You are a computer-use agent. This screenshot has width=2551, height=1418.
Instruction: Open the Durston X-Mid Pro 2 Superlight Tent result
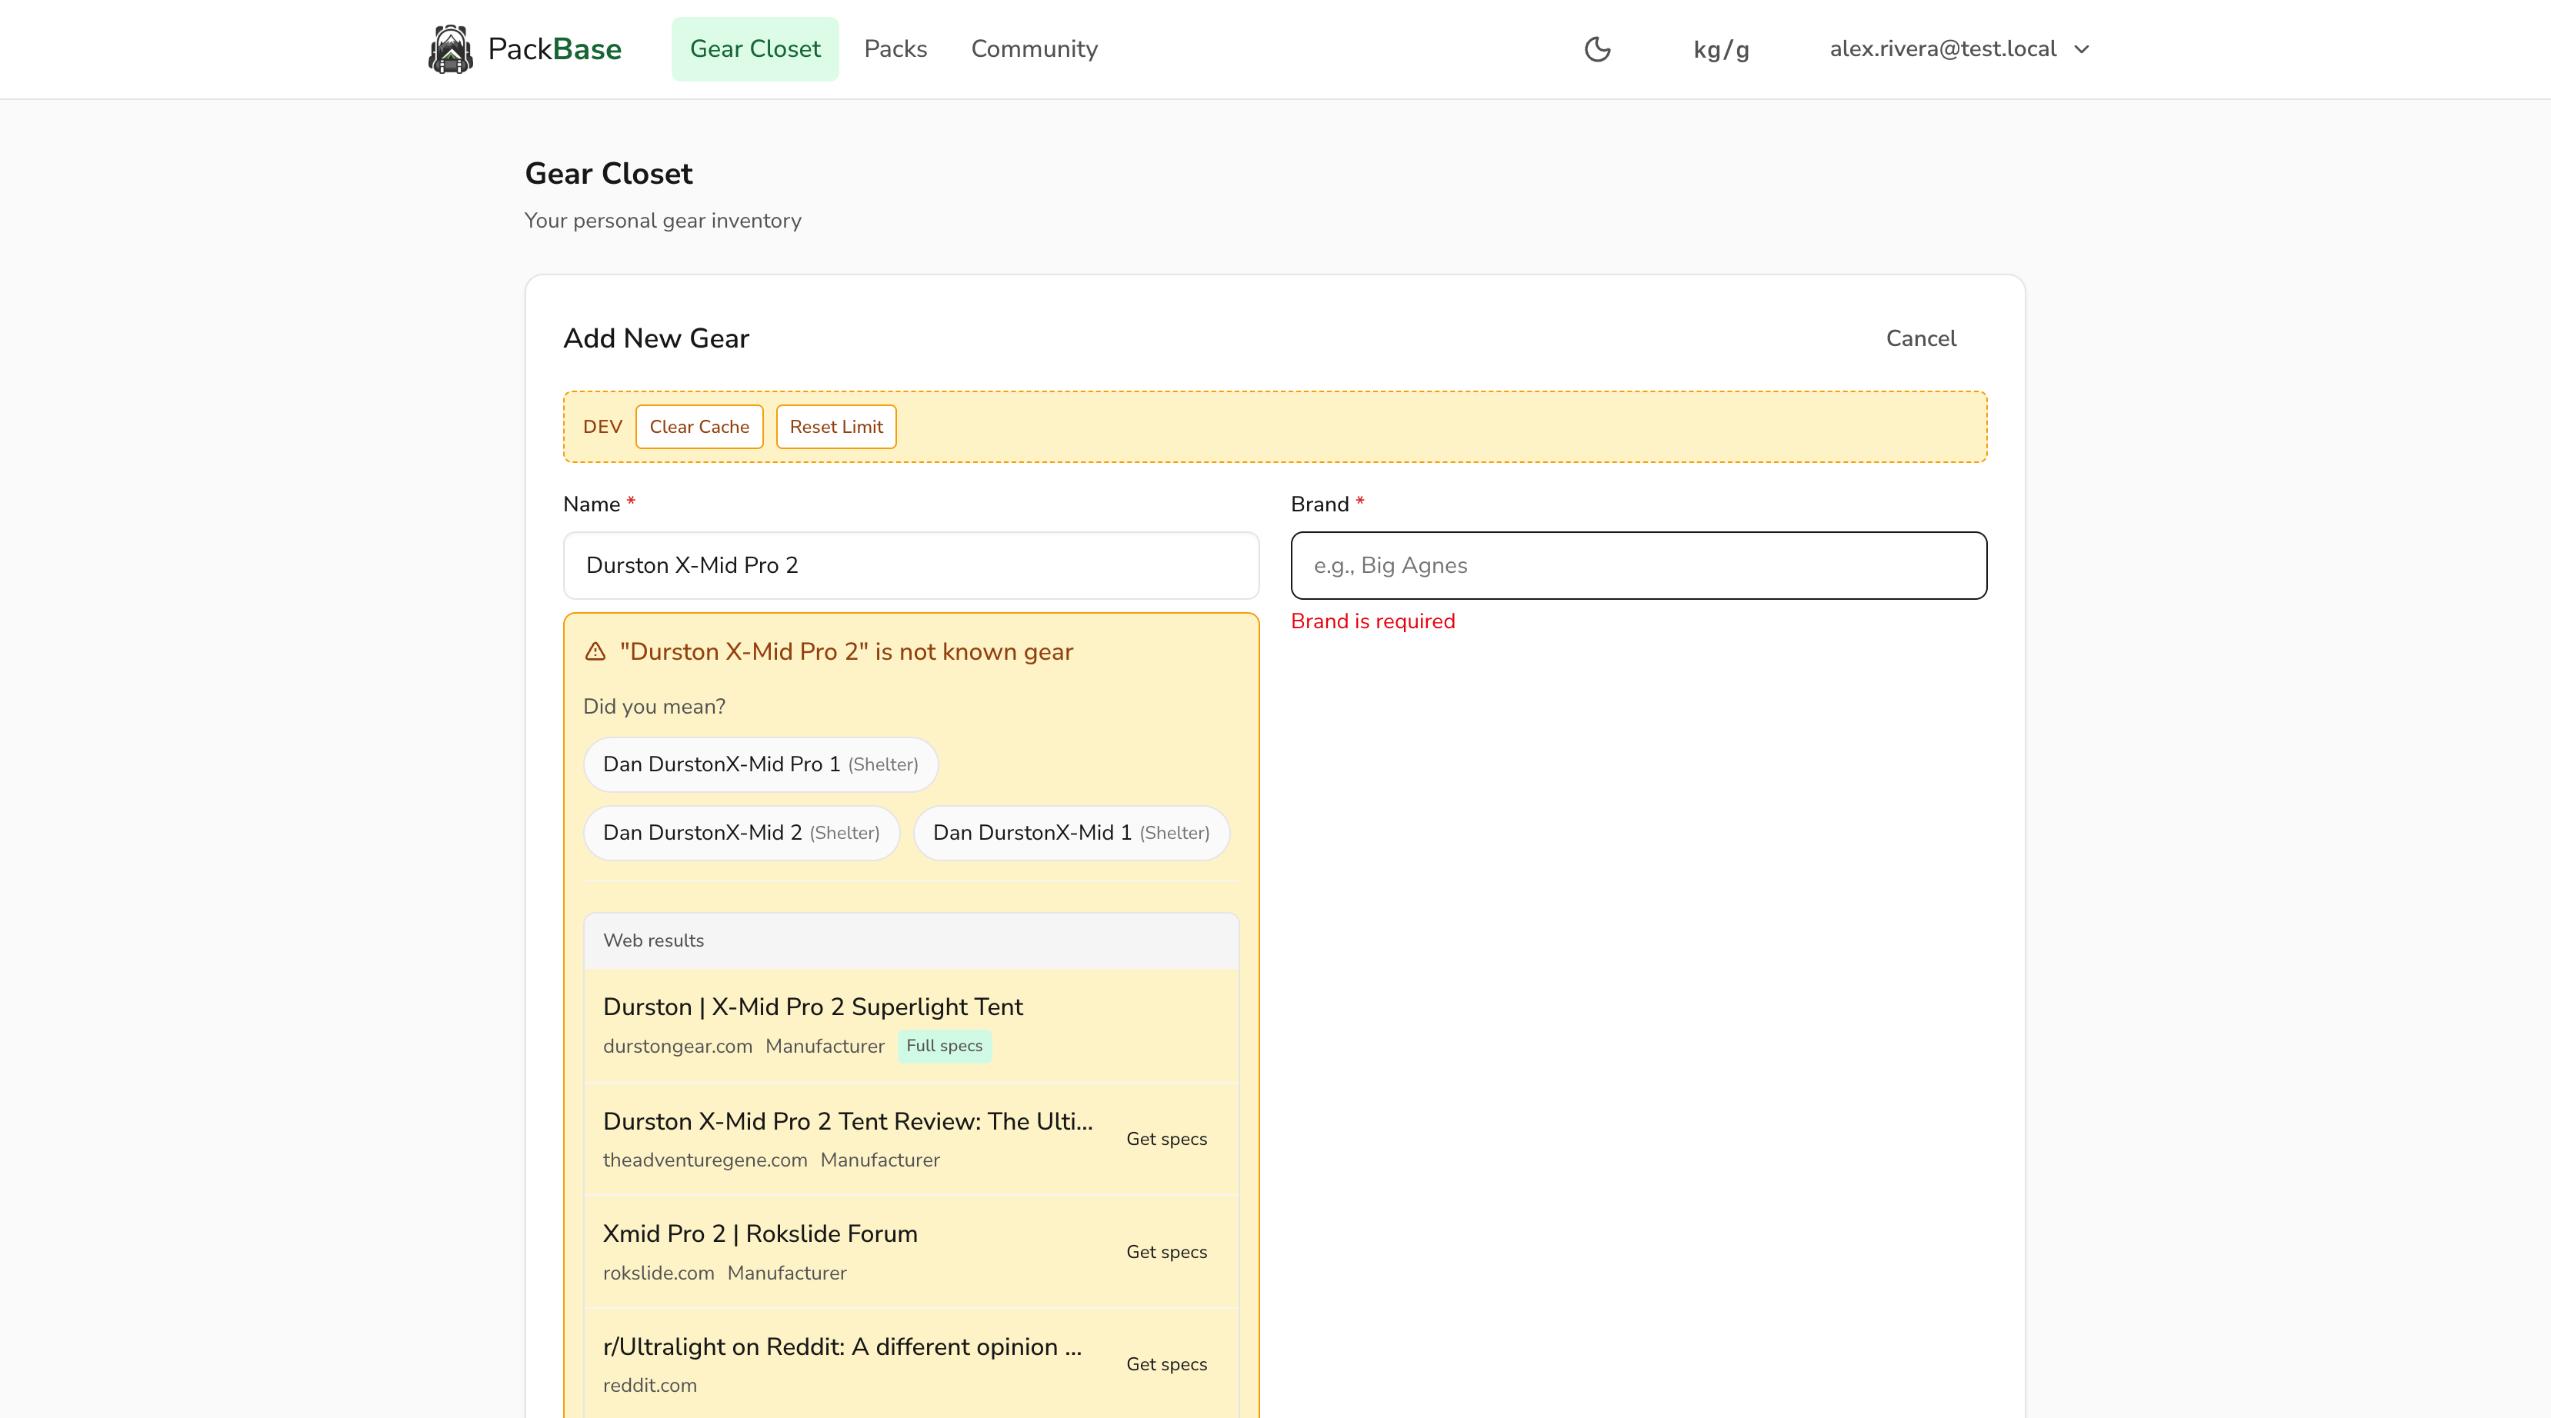click(x=812, y=1006)
